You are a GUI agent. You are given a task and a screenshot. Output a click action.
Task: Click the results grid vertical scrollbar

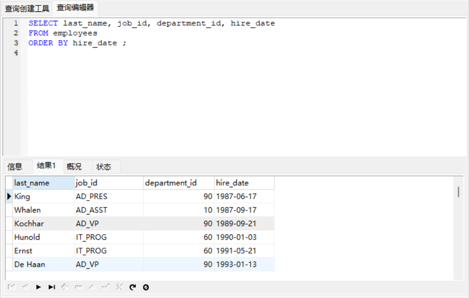459,192
